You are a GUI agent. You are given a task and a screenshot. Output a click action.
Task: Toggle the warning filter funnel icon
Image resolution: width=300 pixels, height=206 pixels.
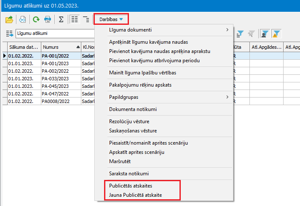[276, 34]
